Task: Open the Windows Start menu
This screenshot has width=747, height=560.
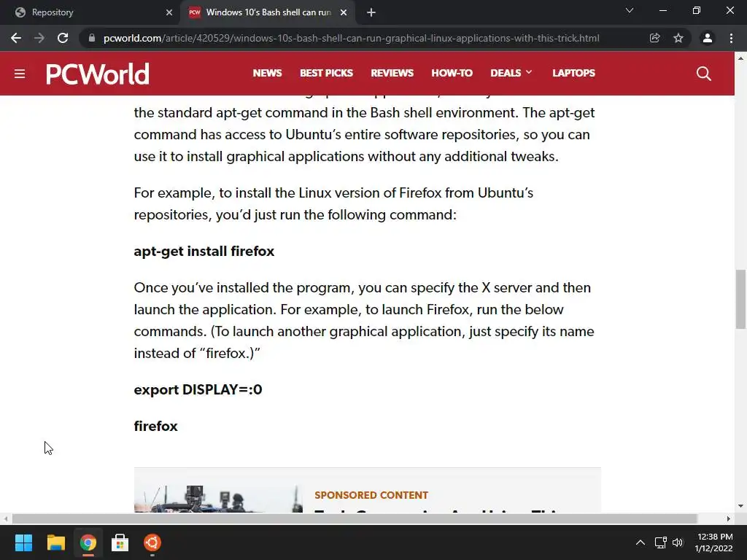Action: click(x=23, y=542)
